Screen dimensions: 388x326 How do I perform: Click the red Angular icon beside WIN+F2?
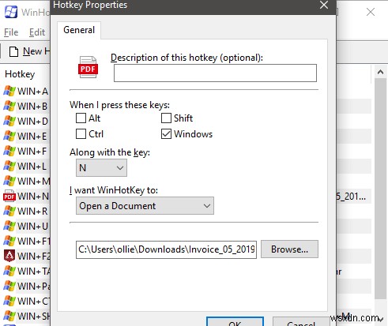(9, 256)
